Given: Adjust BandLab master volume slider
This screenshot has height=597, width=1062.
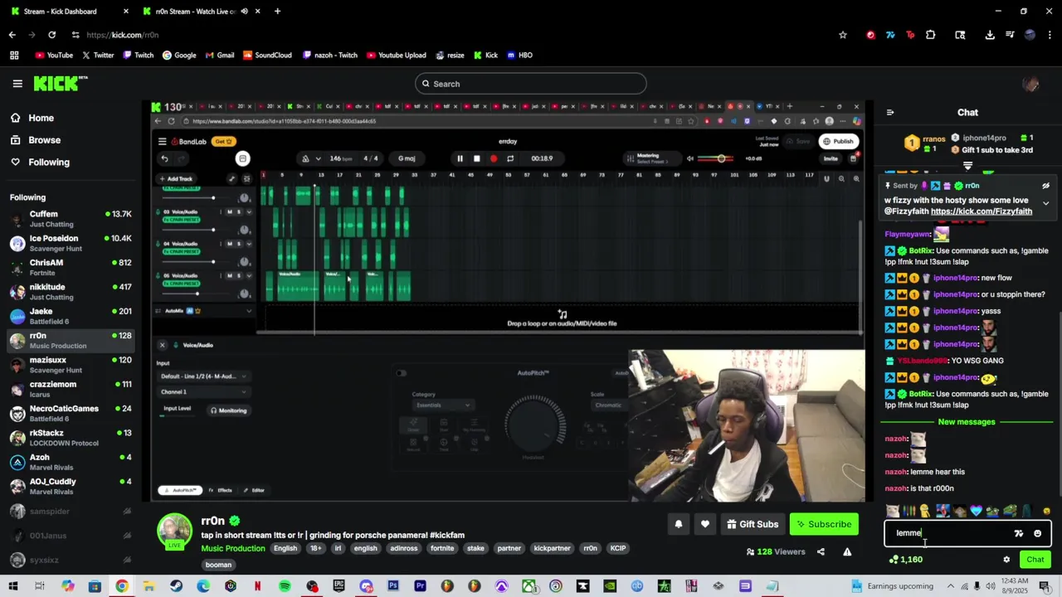Looking at the screenshot, I should [721, 158].
